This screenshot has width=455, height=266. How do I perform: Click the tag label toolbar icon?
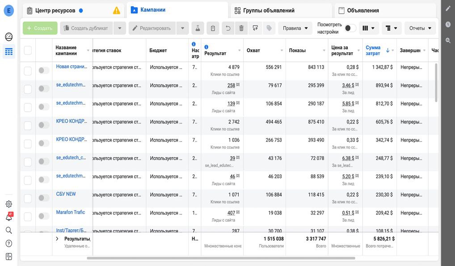click(x=269, y=28)
